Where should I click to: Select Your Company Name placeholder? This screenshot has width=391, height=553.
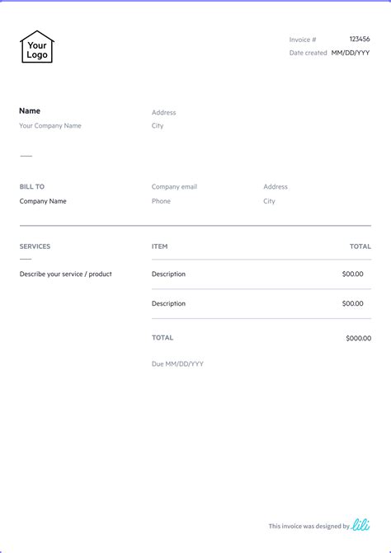tap(50, 125)
